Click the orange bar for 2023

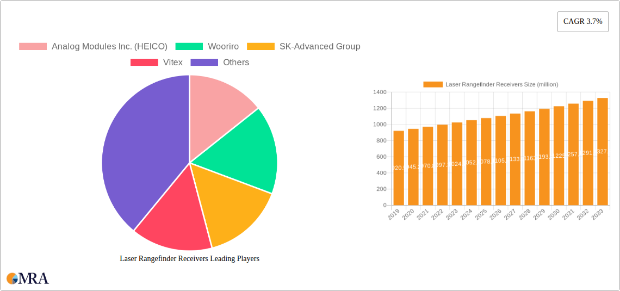pyautogui.click(x=457, y=164)
